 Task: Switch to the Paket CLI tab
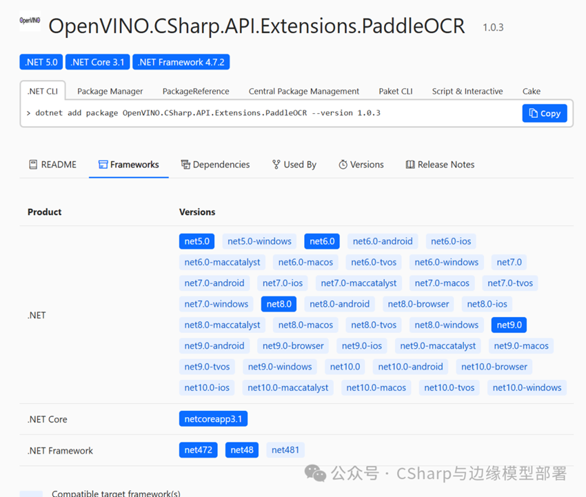point(396,91)
